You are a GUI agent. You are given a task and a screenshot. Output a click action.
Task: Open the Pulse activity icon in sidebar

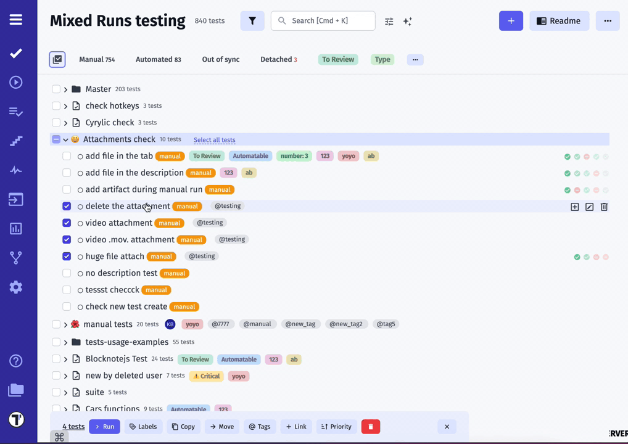(16, 170)
